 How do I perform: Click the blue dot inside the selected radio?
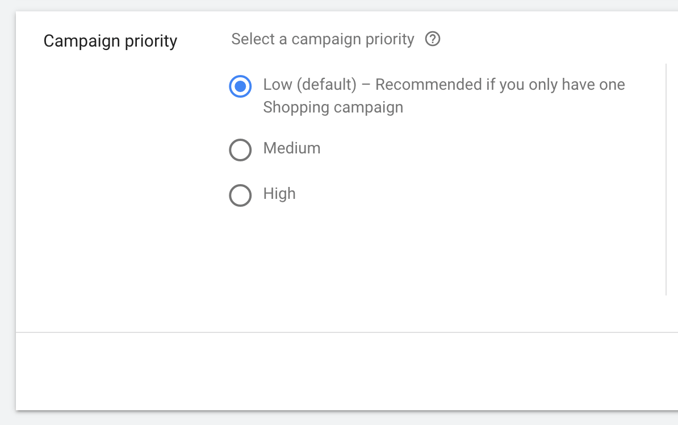pos(240,86)
